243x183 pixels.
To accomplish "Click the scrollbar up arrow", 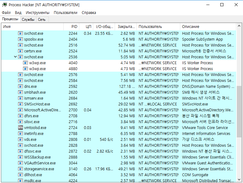I will pyautogui.click(x=239, y=26).
